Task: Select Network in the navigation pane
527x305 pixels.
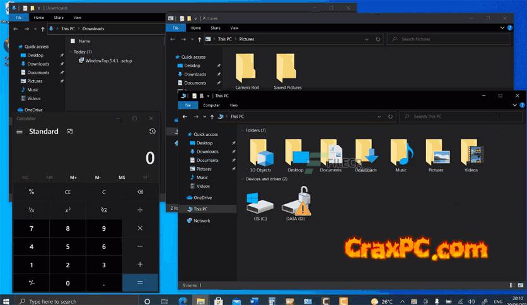Action: click(x=202, y=221)
